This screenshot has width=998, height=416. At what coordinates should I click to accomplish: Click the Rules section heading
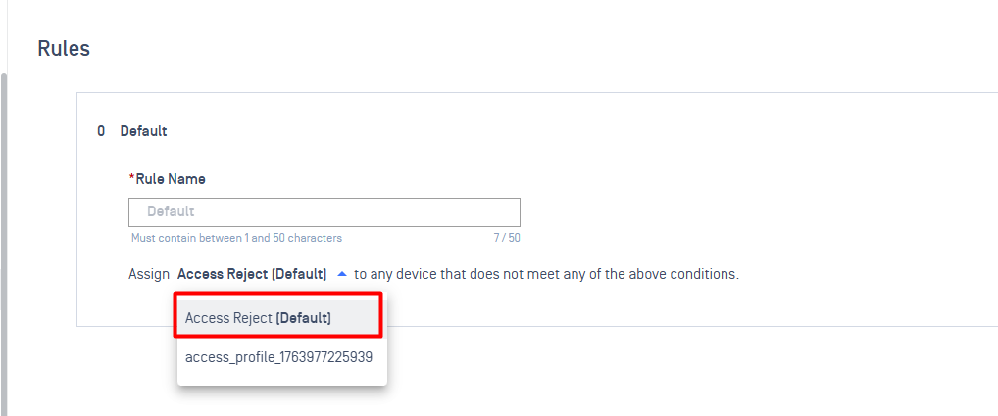point(64,48)
